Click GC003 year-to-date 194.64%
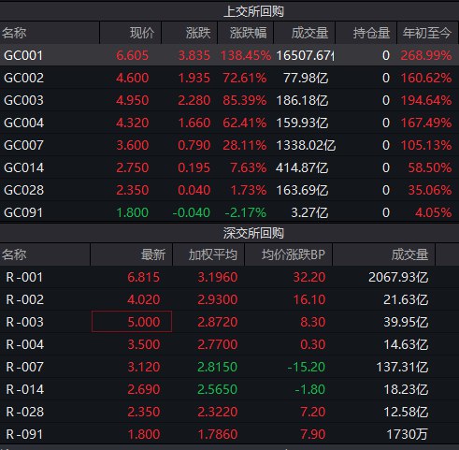 coord(426,100)
